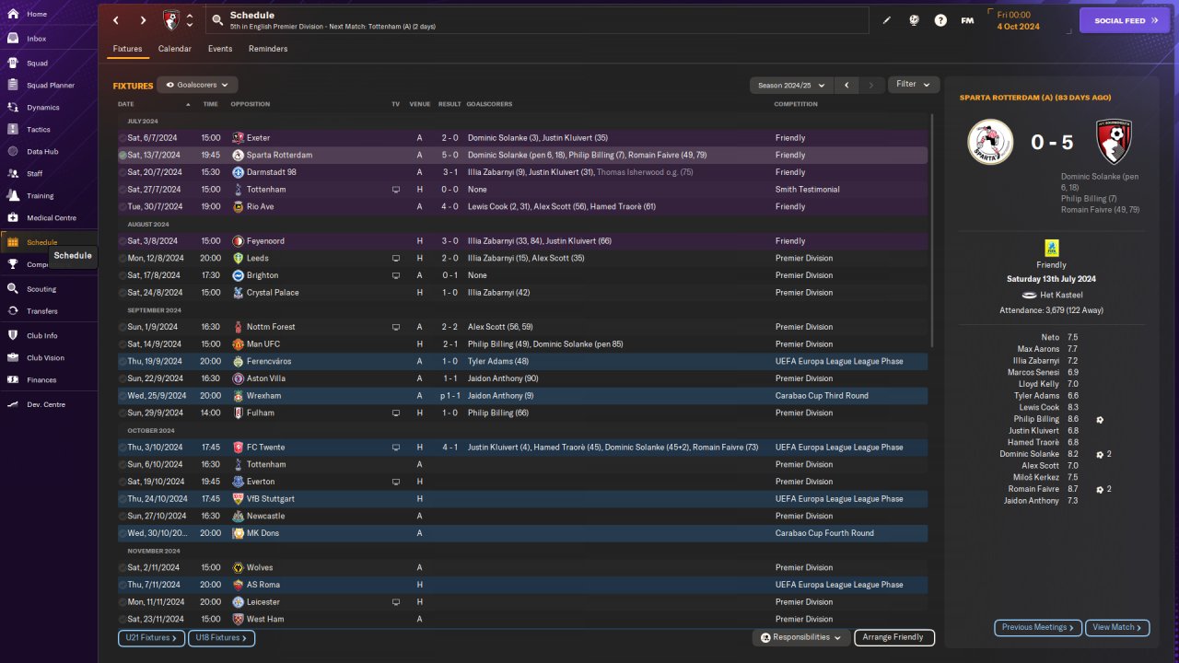Switch to the Reminders tab

pos(268,49)
